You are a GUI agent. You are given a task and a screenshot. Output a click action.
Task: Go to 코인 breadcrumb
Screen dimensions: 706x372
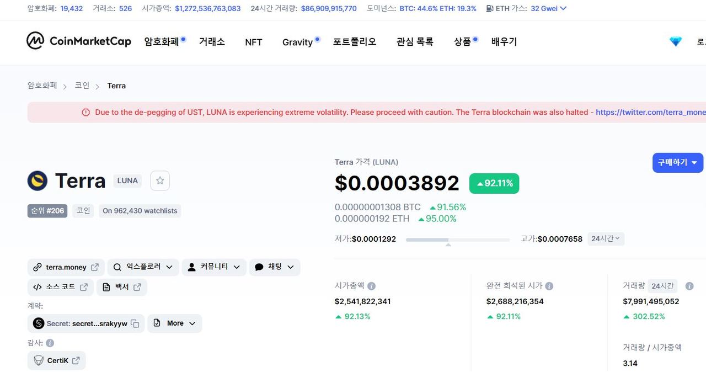click(82, 86)
